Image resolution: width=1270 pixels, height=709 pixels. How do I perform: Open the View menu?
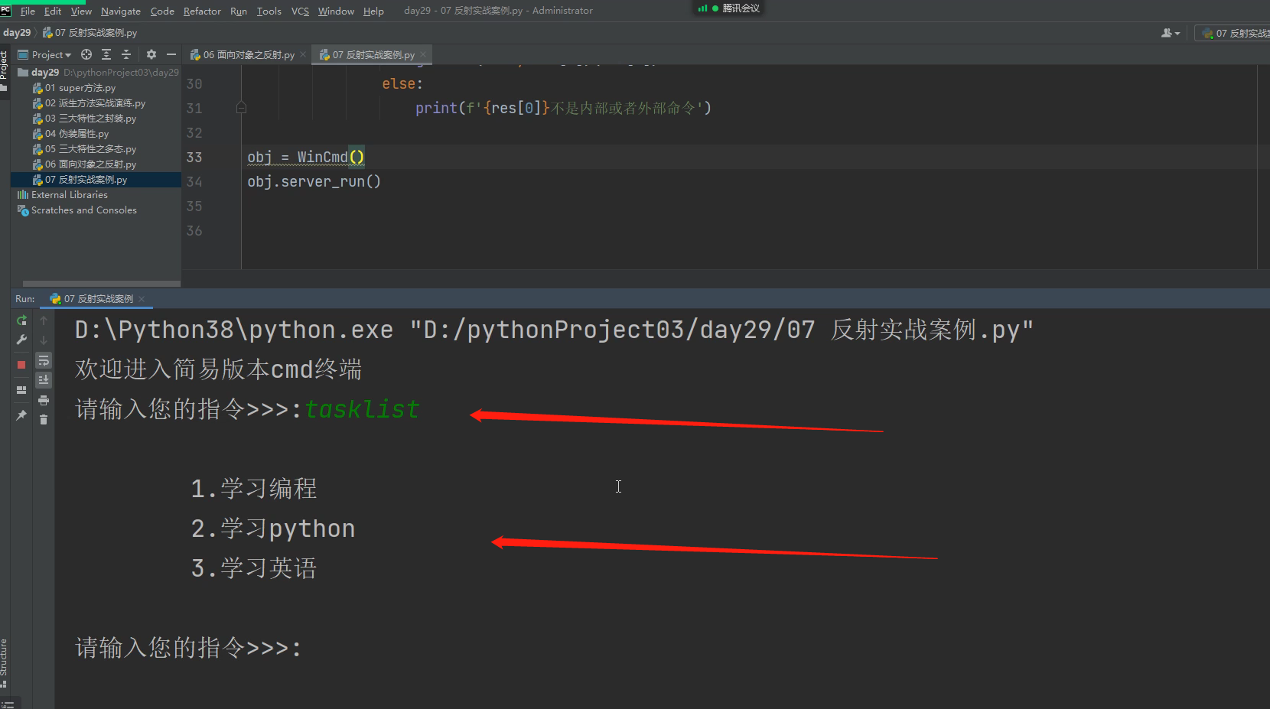(x=81, y=11)
